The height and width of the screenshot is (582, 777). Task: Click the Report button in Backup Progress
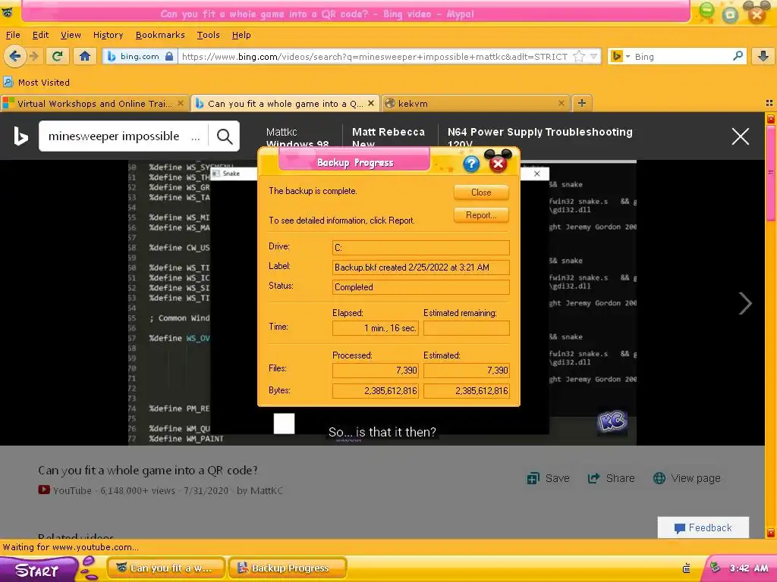(481, 215)
